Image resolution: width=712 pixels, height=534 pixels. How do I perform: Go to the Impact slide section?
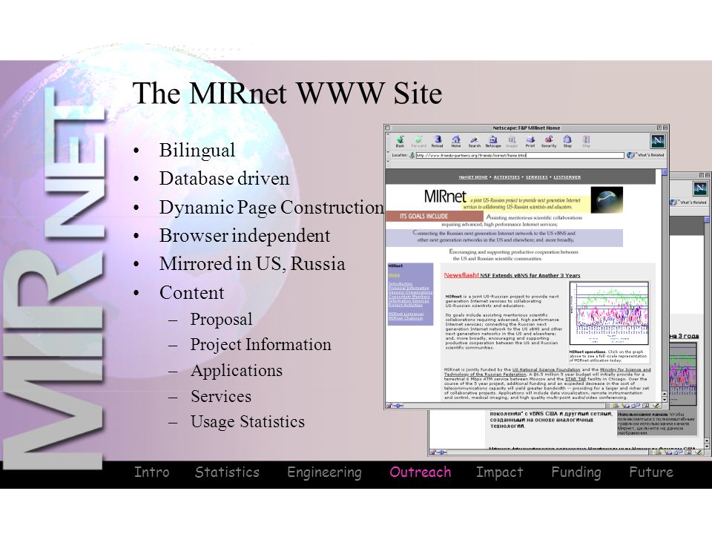[499, 472]
